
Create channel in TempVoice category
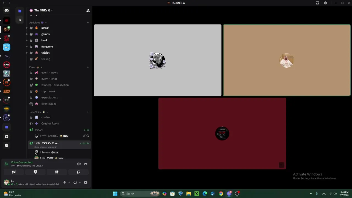coord(88,112)
